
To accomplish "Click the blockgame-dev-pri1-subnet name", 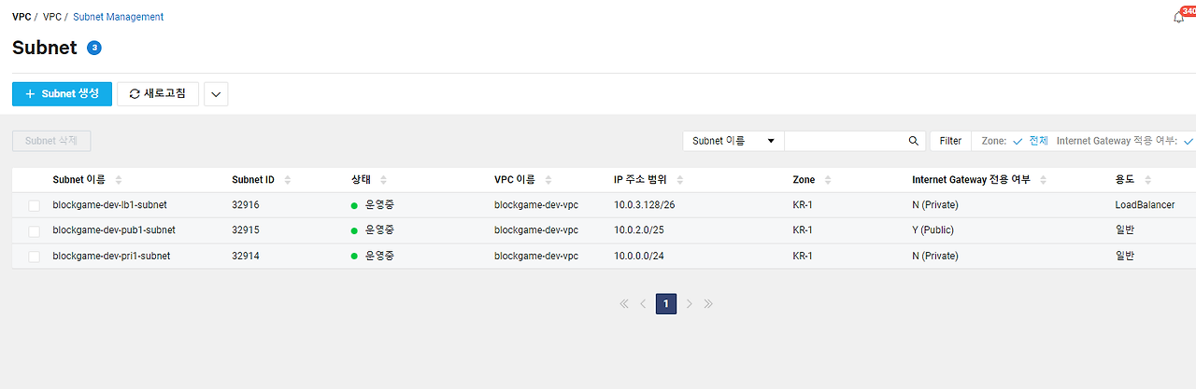I will (111, 256).
